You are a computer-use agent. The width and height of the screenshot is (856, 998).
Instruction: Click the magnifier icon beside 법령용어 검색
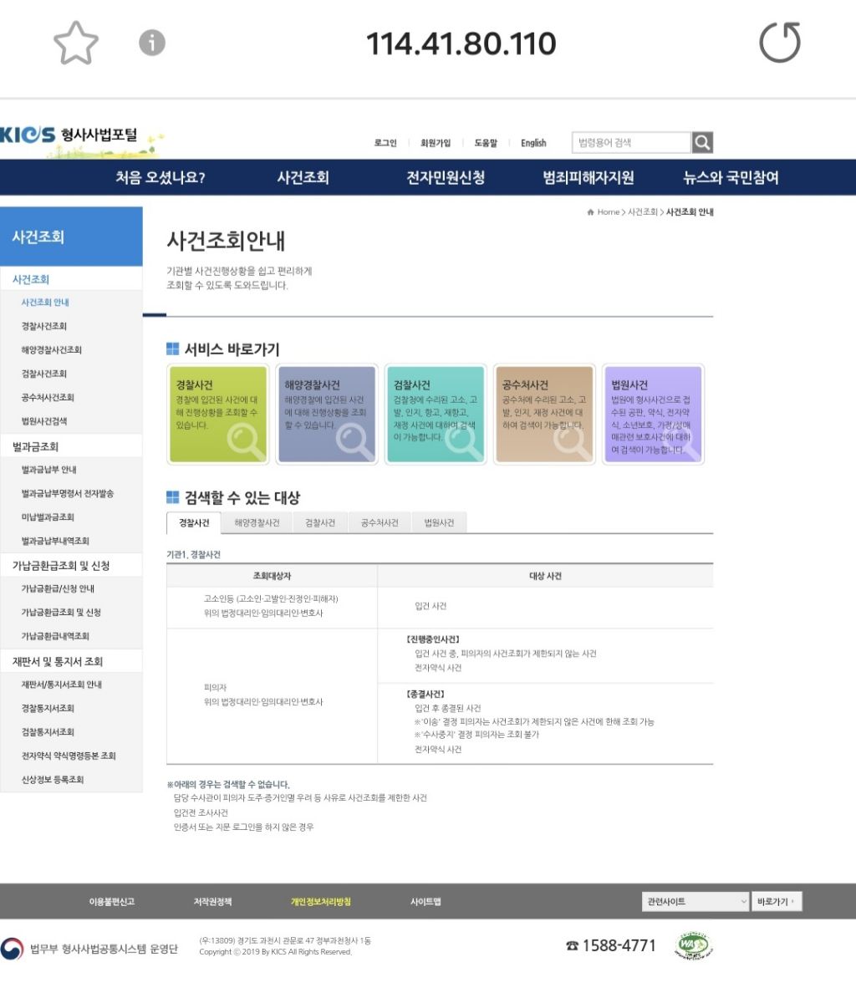coord(702,142)
